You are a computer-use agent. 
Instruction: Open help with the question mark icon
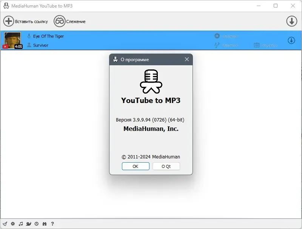(x=52, y=224)
